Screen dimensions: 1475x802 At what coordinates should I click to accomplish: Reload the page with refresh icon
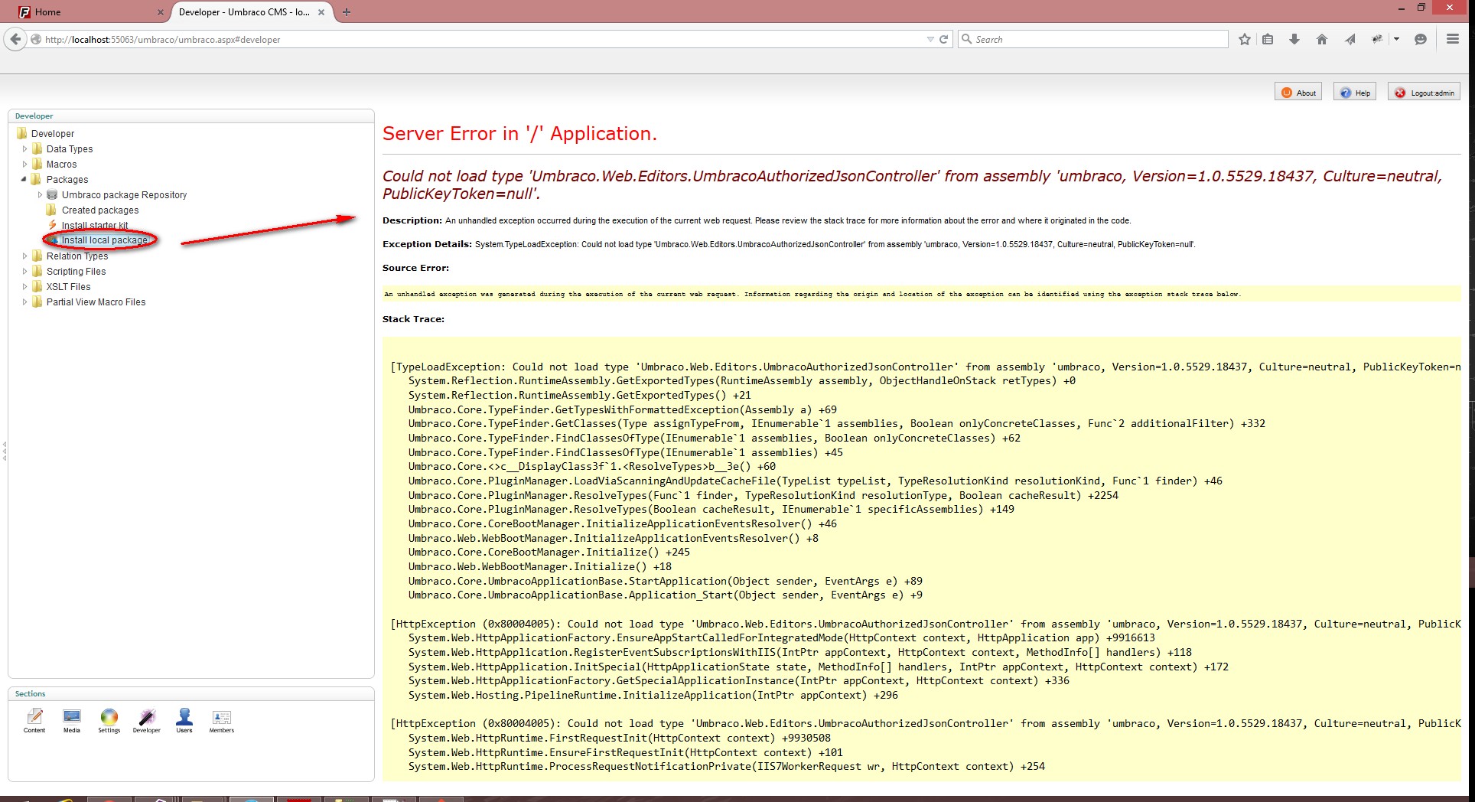coord(944,39)
